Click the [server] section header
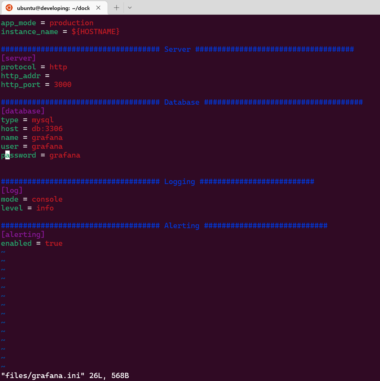The width and height of the screenshot is (380, 381). 19,58
